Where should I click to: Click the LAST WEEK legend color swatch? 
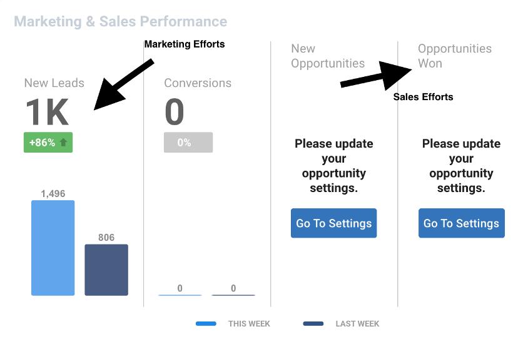pyautogui.click(x=313, y=324)
